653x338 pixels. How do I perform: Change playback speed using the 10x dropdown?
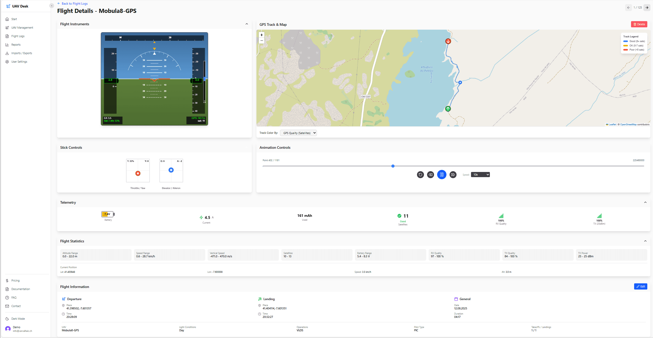480,175
